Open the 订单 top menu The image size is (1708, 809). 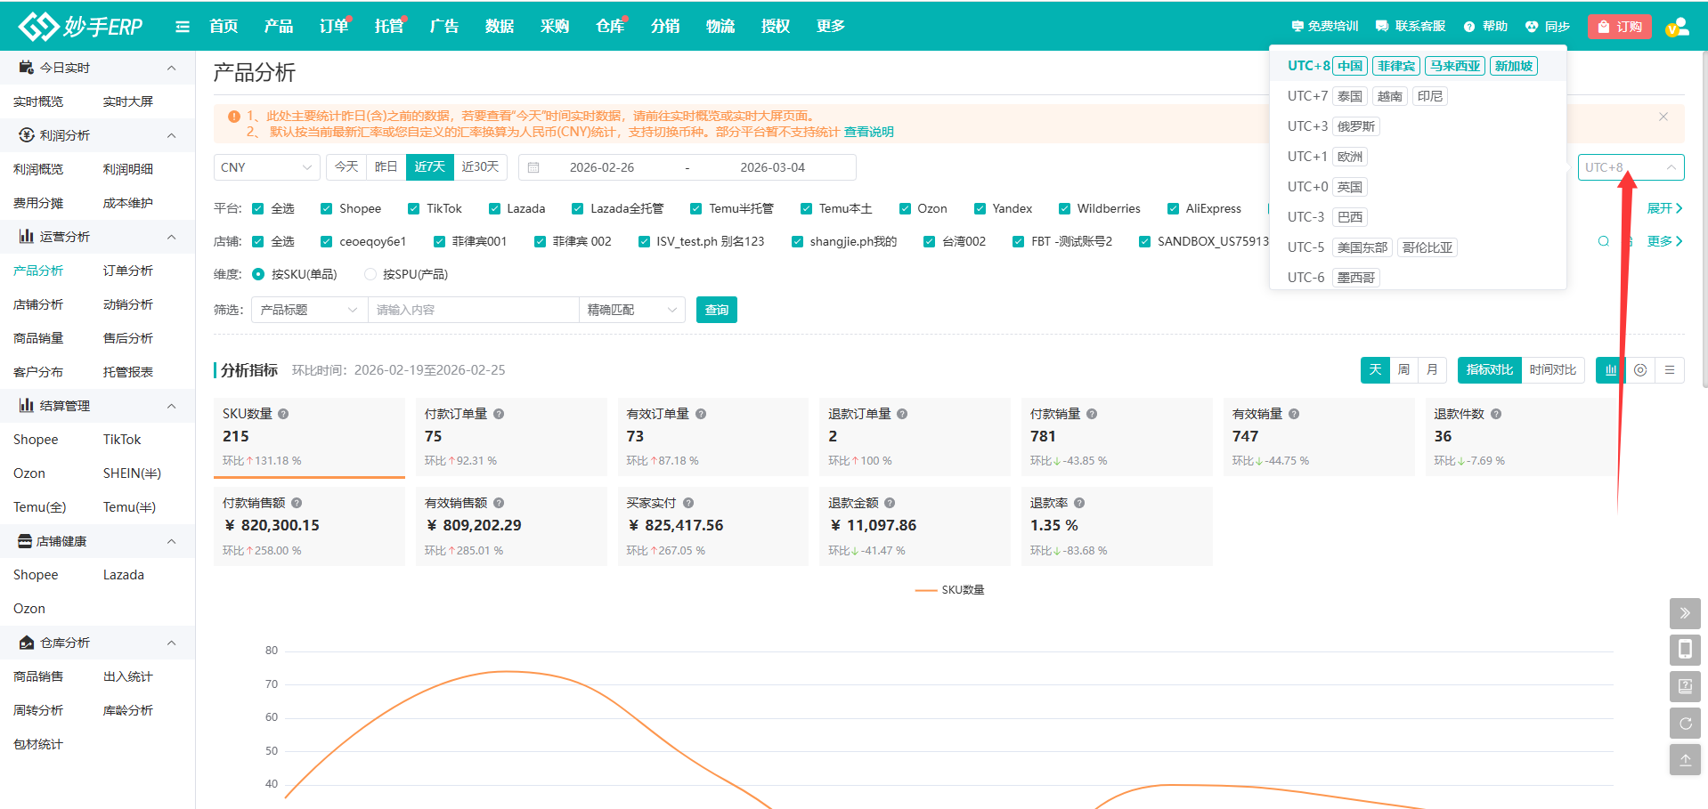[x=333, y=27]
